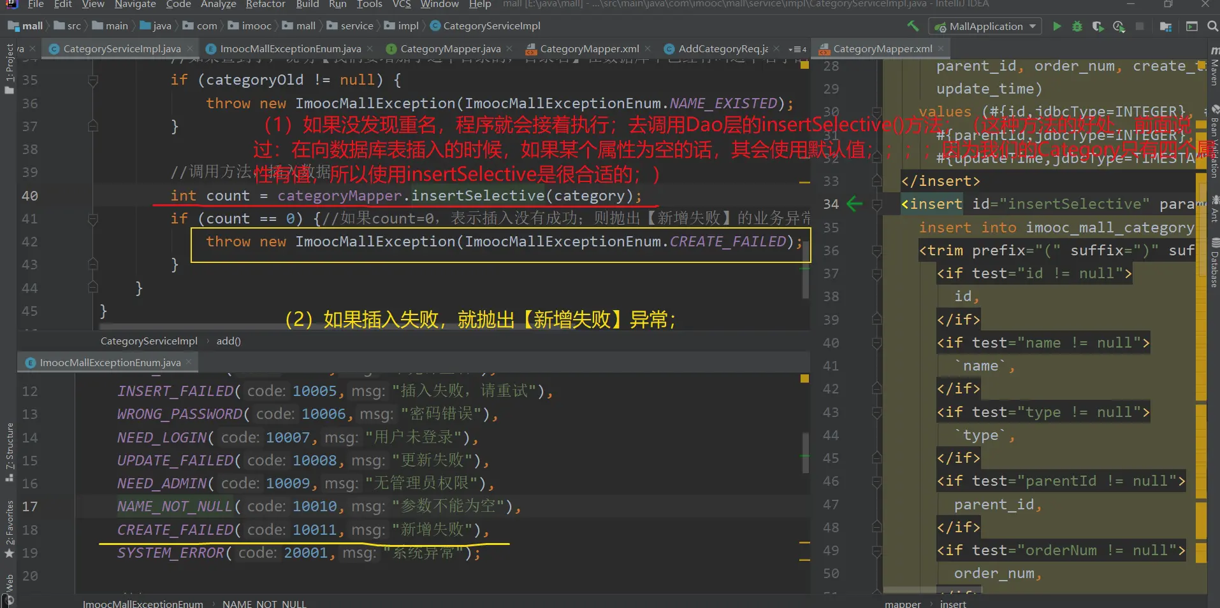Open Project Structure from the toolbar
Screen dimensions: 1220x608
pos(1166,26)
